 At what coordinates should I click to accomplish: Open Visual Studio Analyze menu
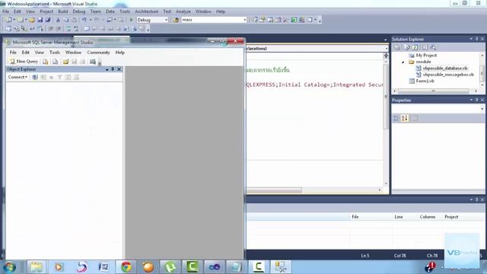(x=183, y=11)
